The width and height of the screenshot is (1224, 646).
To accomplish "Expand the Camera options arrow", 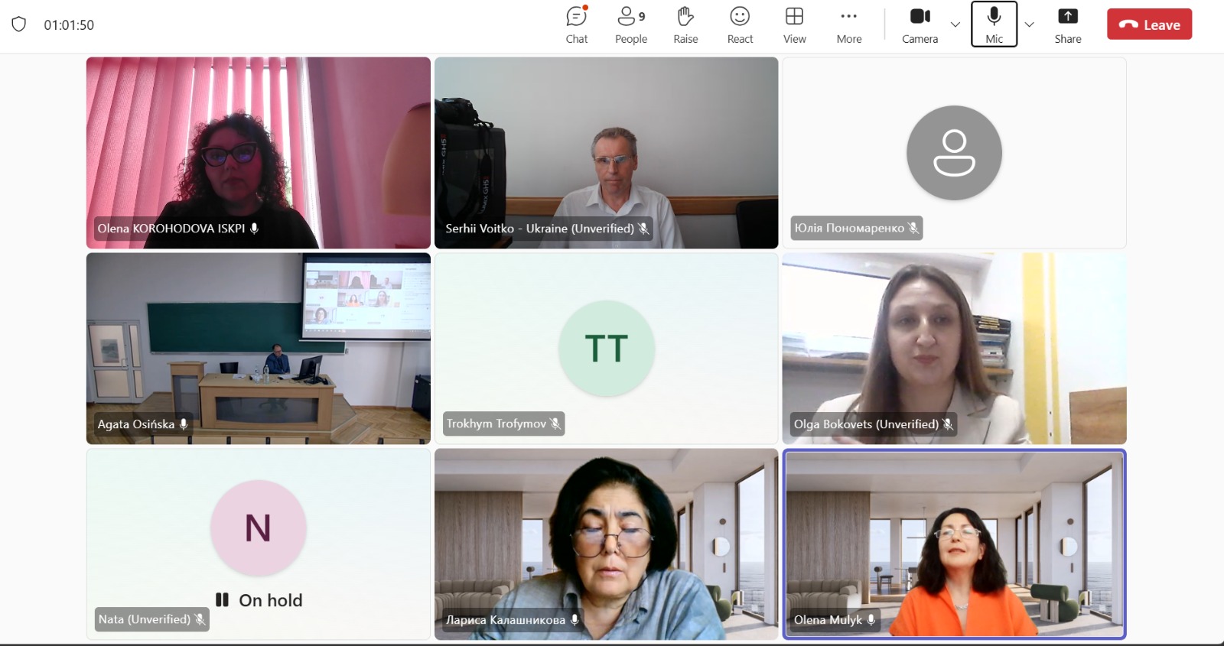I will [x=955, y=24].
